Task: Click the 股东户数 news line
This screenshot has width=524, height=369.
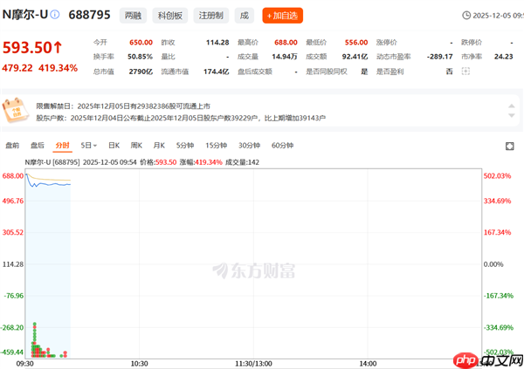Action: 181,118
